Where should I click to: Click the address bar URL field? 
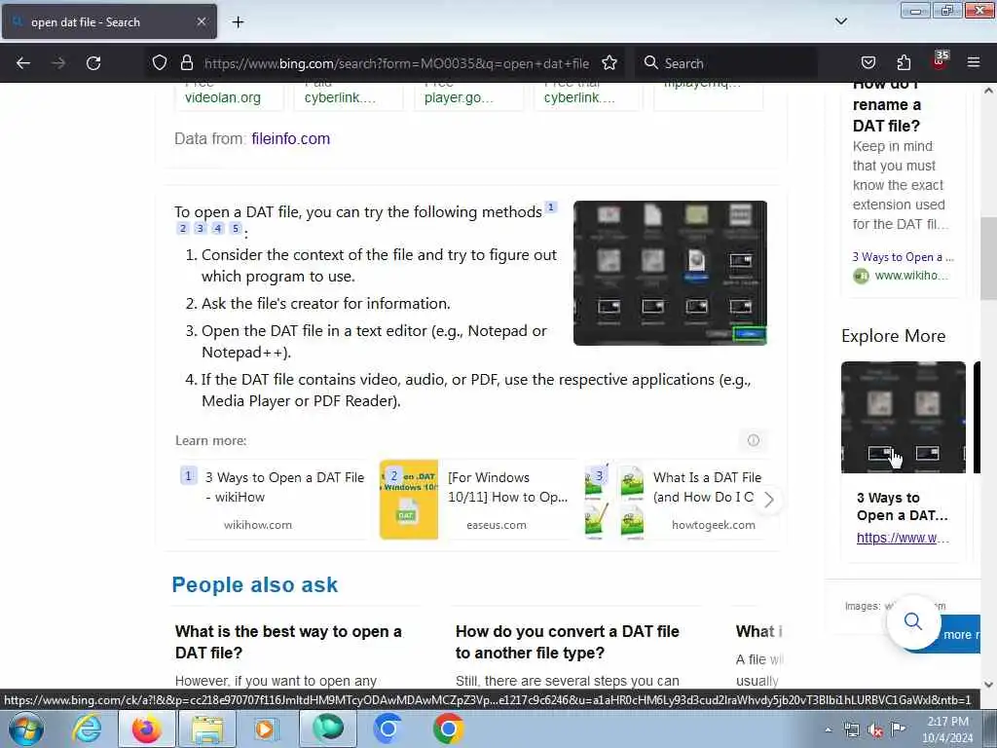click(x=396, y=63)
